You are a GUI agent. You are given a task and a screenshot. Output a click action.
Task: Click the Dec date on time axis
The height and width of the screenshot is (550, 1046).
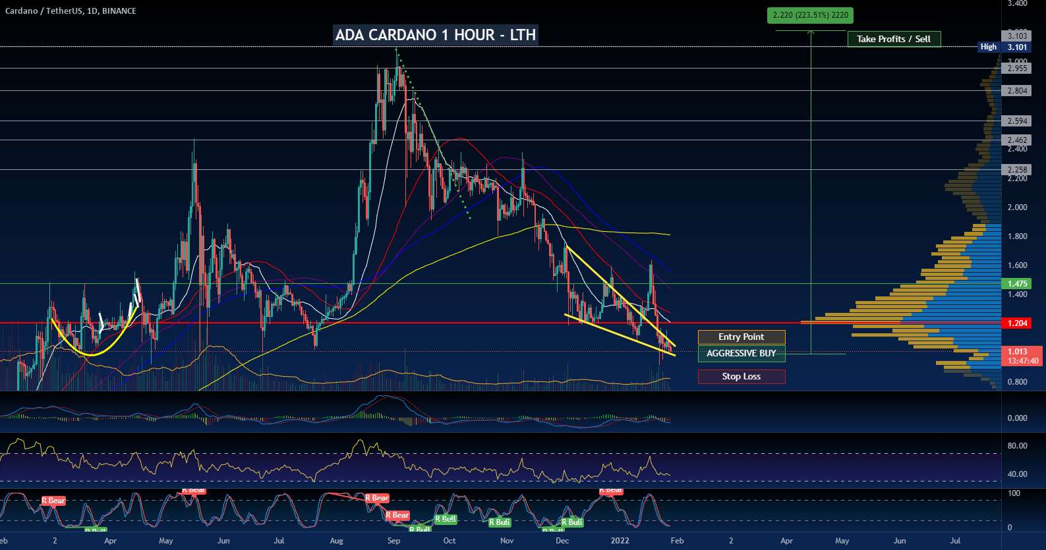tap(562, 541)
